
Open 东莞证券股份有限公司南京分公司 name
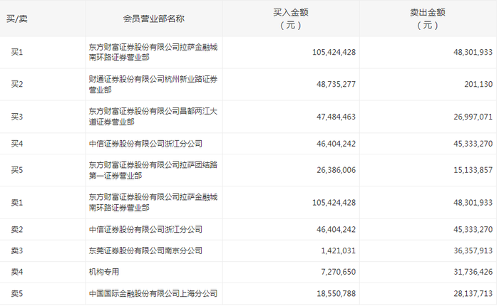pos(145,250)
